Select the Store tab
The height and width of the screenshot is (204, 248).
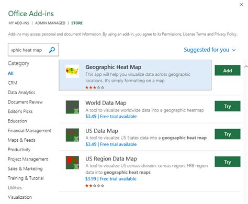tap(77, 23)
